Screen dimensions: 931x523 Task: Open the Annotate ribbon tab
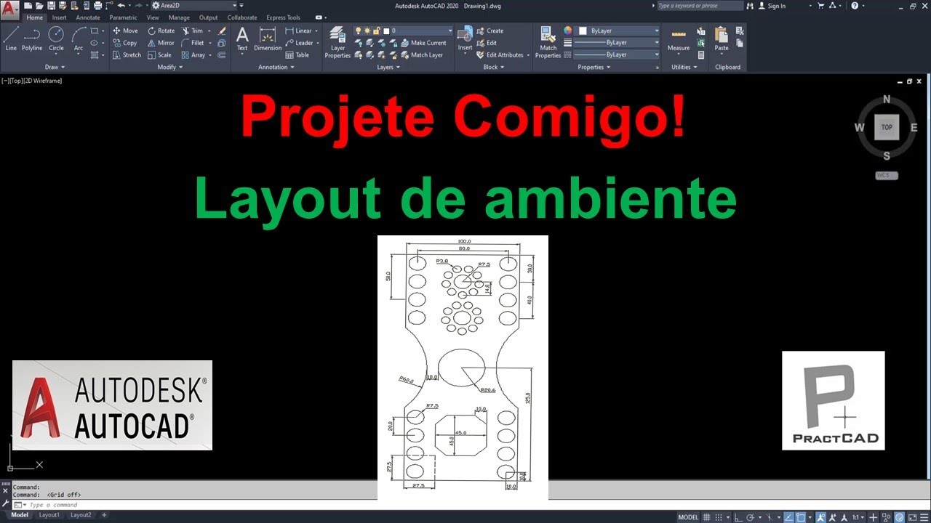88,17
